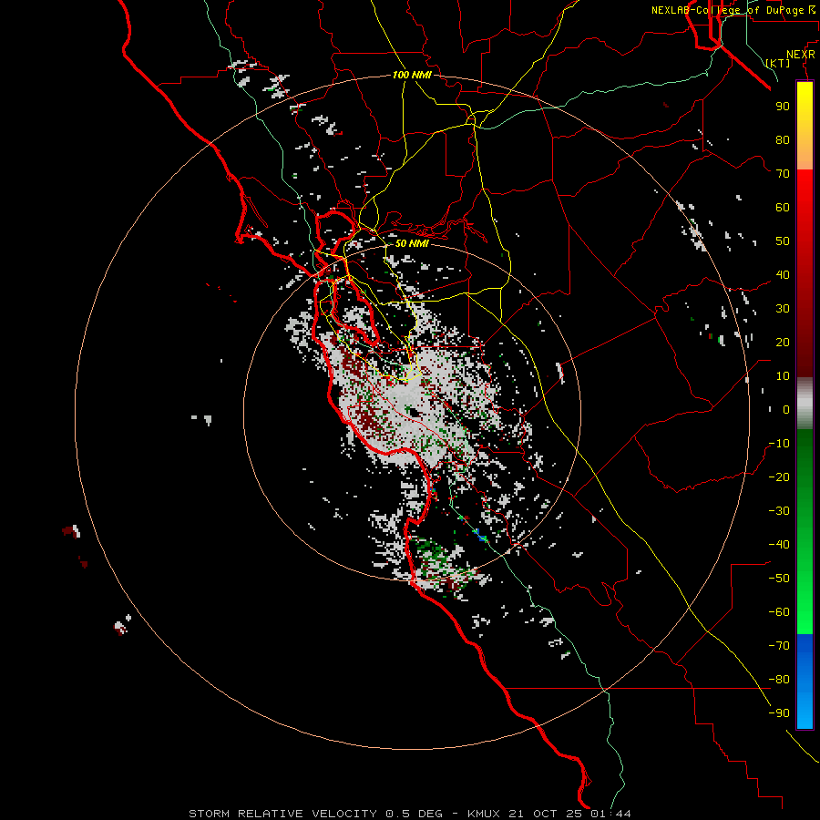Click the 30 value on velocity scale
Viewport: 820px width, 820px height.
(783, 309)
